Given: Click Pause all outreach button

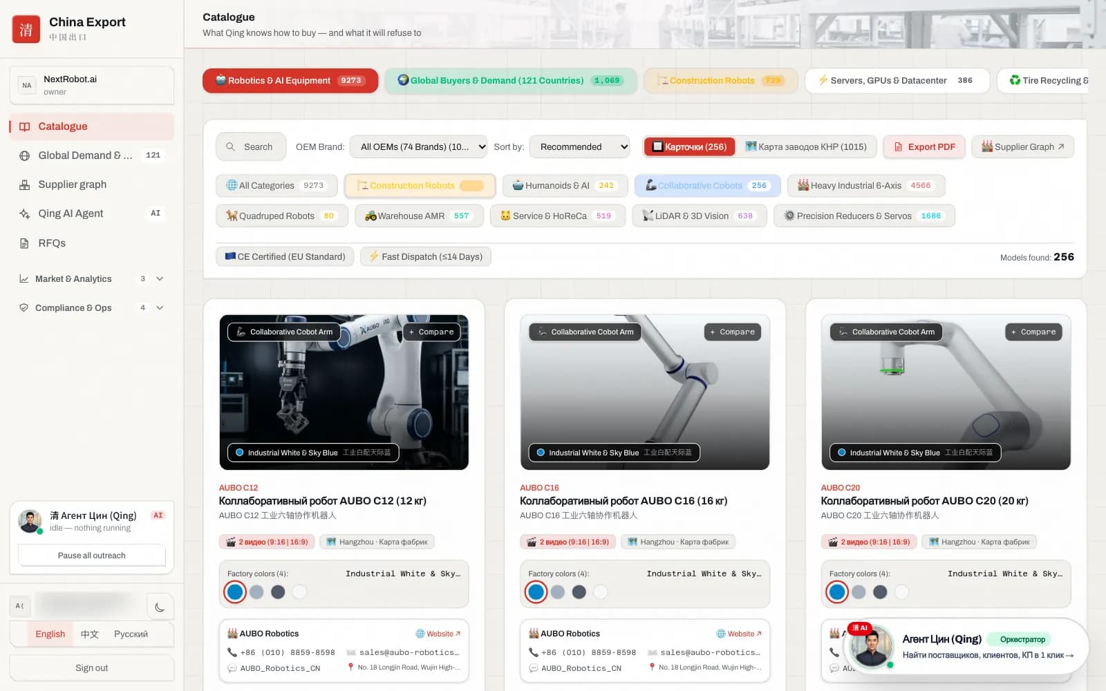Looking at the screenshot, I should pos(92,556).
